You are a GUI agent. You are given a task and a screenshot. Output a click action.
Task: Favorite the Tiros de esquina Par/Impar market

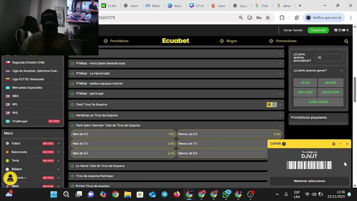[73, 176]
